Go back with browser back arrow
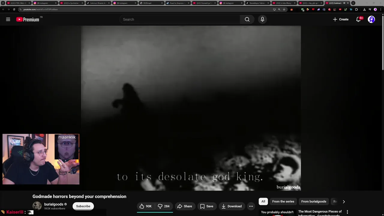Viewport: 384px width, 216px height. pyautogui.click(x=3, y=9)
